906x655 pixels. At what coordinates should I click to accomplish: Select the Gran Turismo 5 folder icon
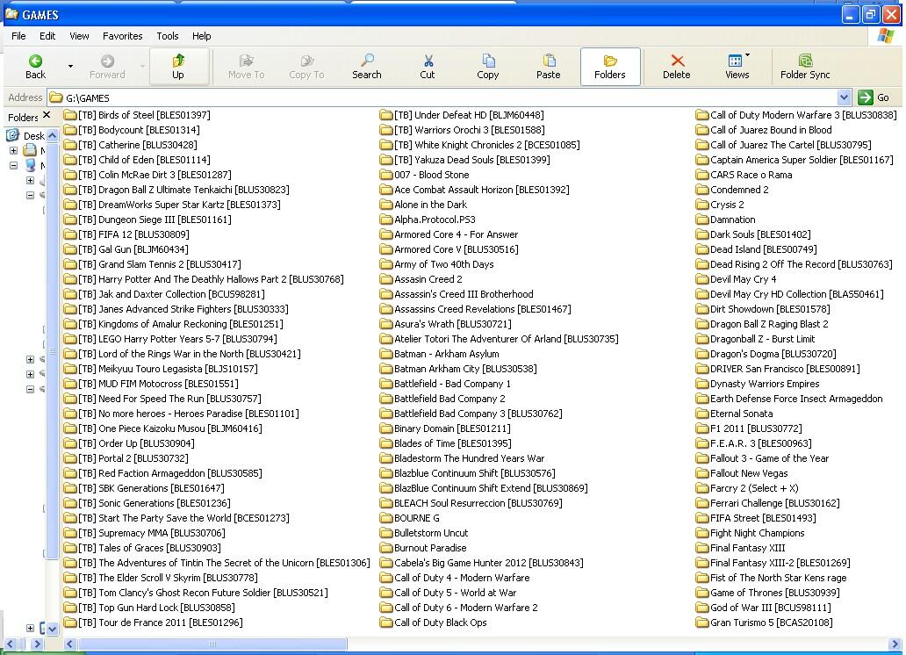pyautogui.click(x=702, y=623)
